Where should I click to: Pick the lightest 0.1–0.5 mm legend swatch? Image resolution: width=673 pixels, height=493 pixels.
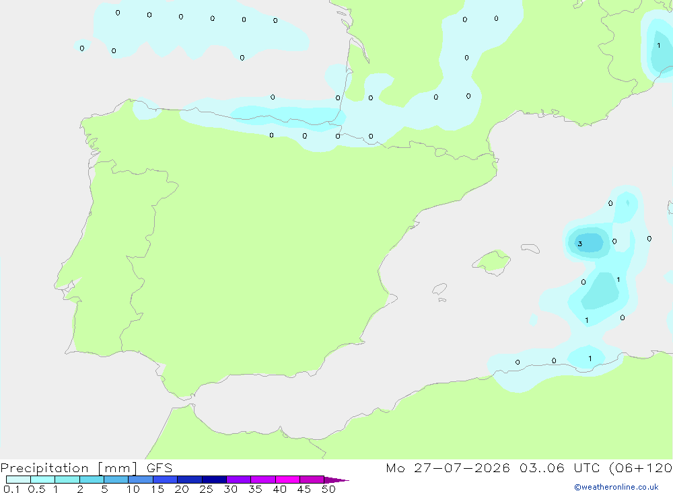point(18,480)
